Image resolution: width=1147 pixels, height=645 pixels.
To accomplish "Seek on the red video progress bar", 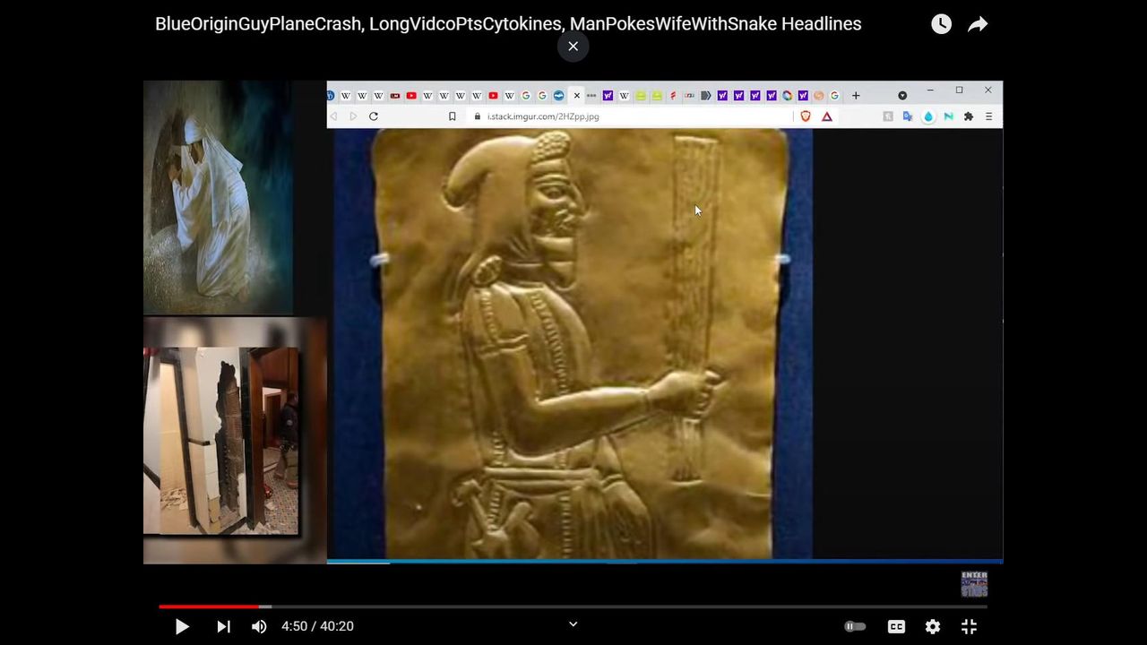I will click(x=573, y=606).
